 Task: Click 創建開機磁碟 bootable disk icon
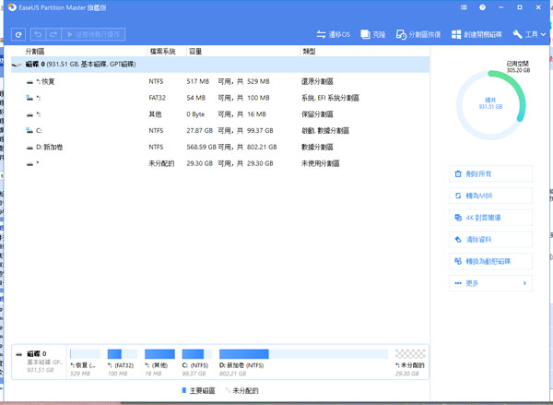pyautogui.click(x=476, y=34)
